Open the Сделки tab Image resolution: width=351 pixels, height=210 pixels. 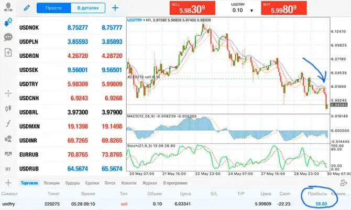pyautogui.click(x=92, y=183)
